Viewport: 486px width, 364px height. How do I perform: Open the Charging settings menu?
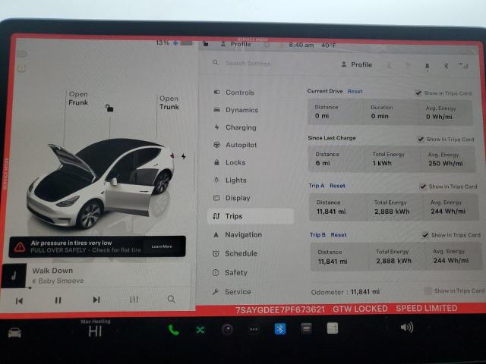pos(241,127)
